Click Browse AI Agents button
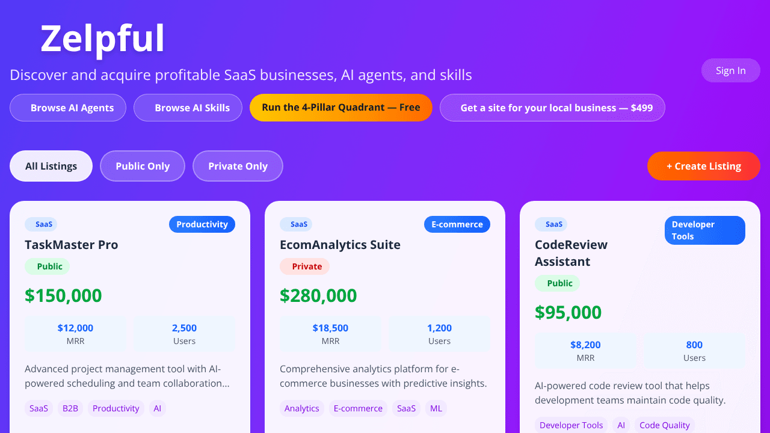This screenshot has height=433, width=770. [68, 108]
